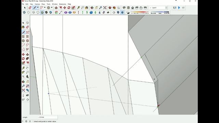Select Walk tool in left toolbar

click(x=23, y=99)
